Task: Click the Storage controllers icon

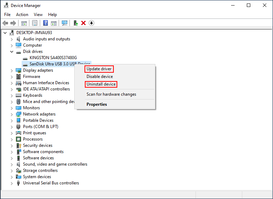Action: (x=19, y=170)
